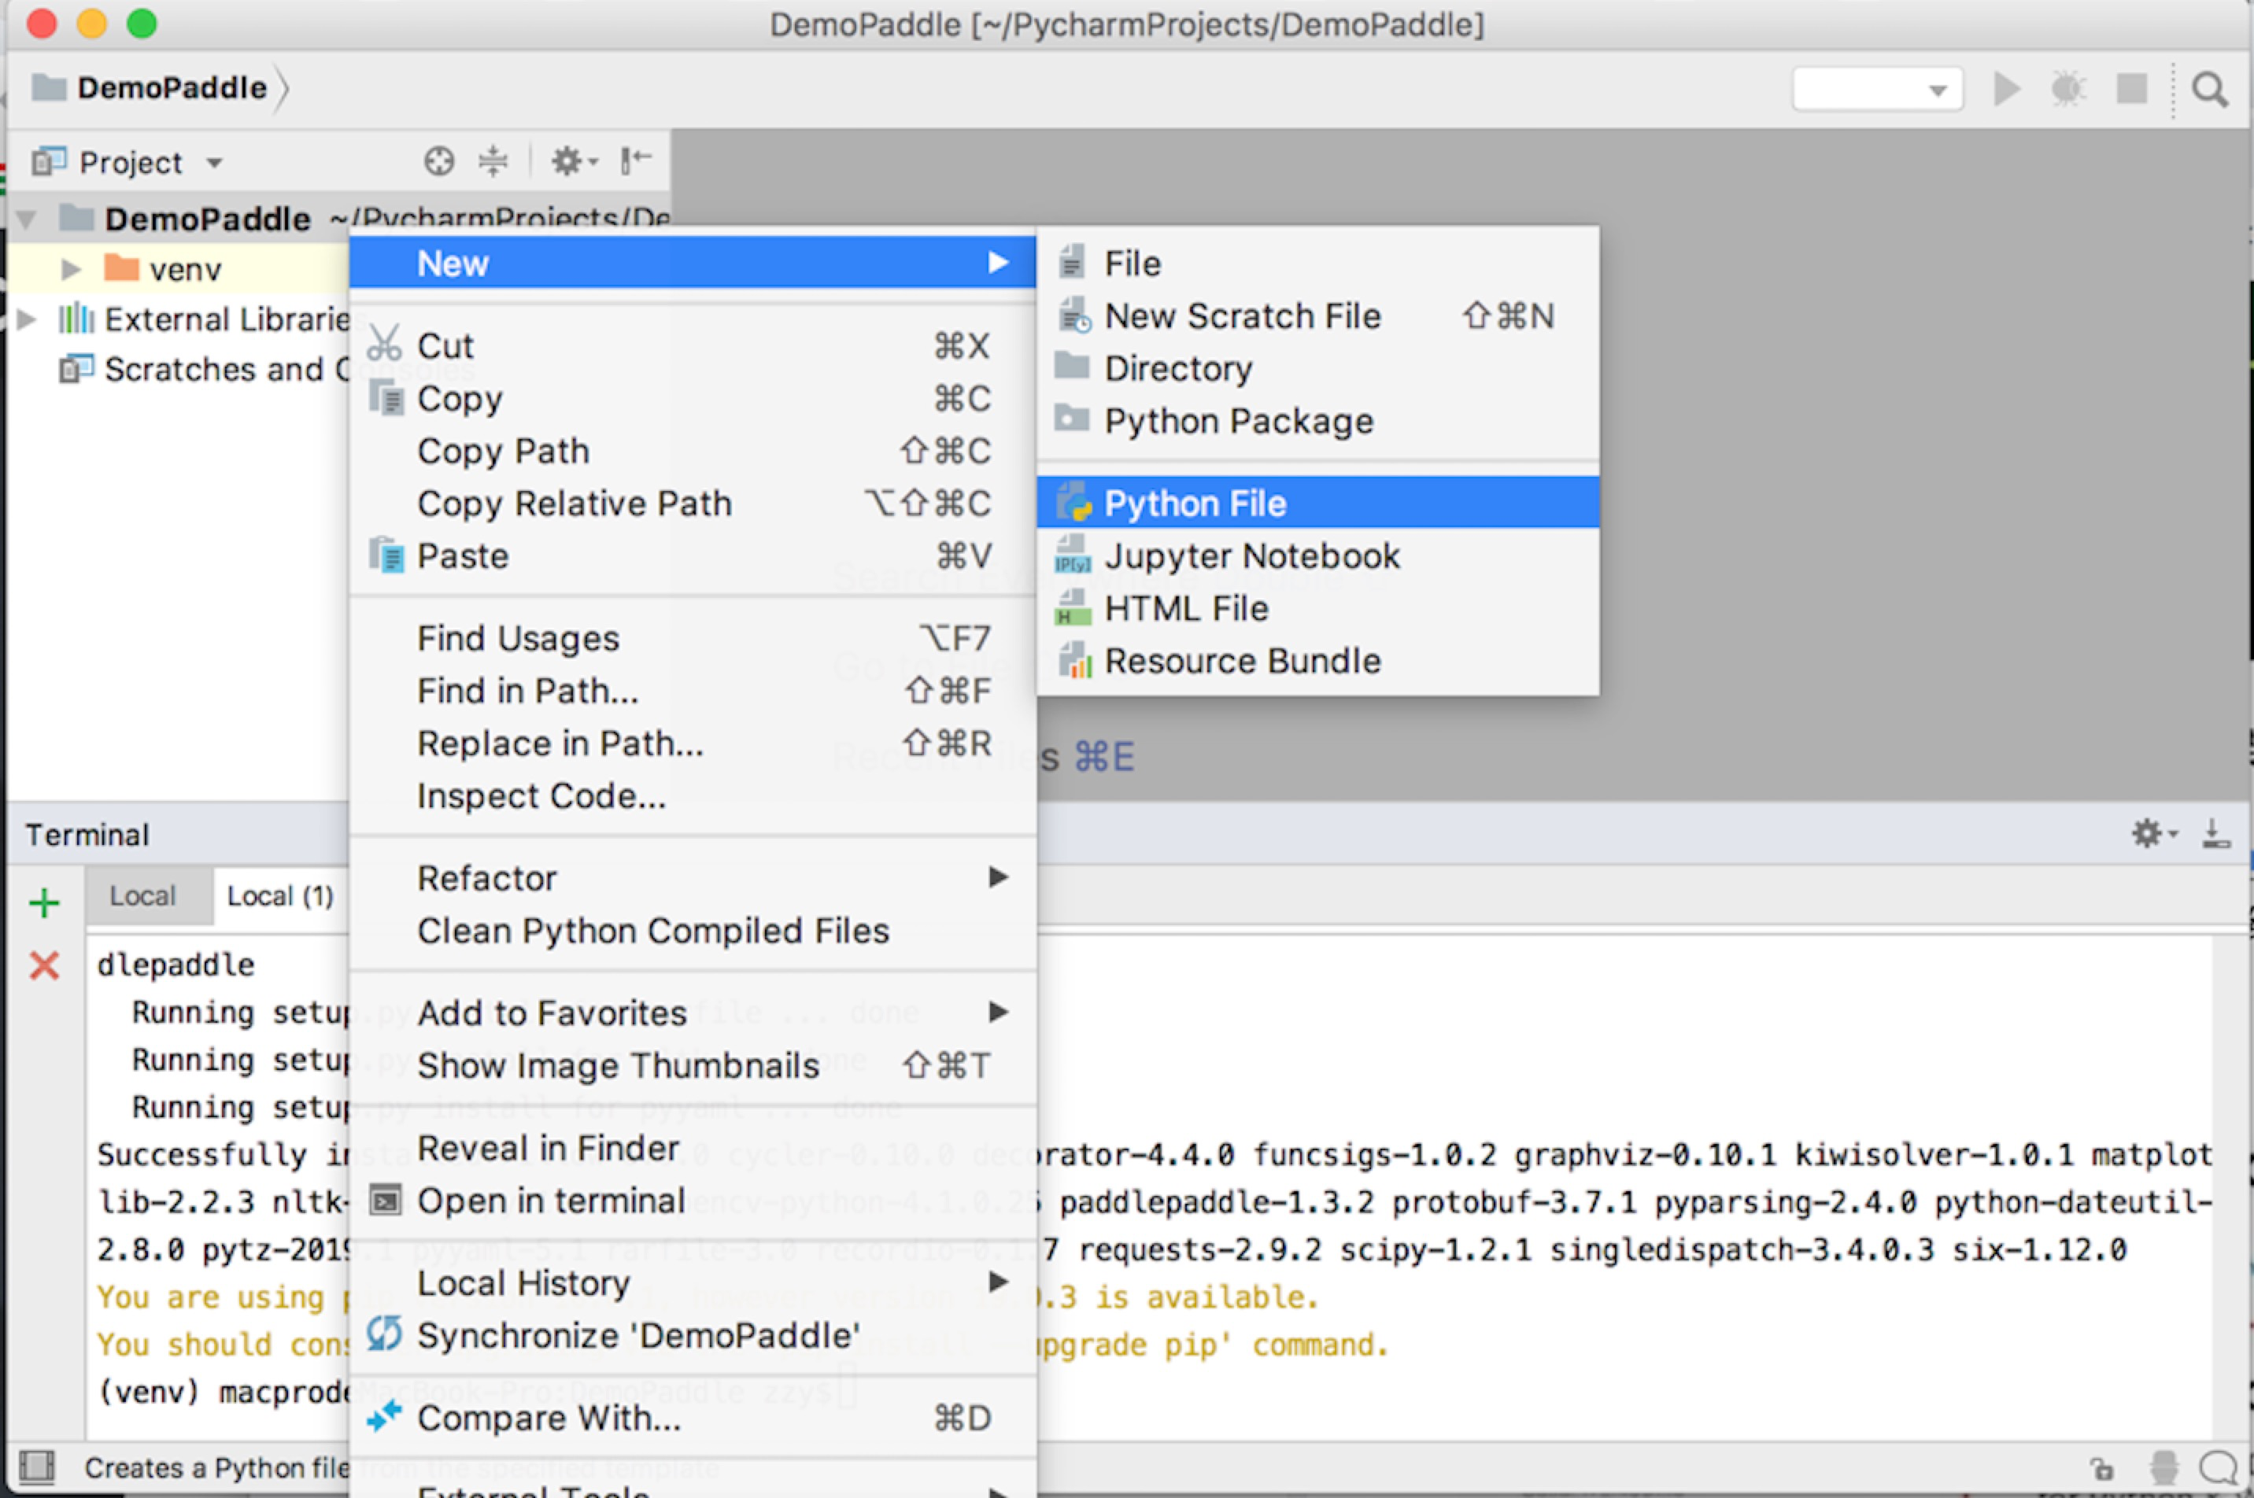The width and height of the screenshot is (2254, 1498).
Task: Switch to the Local (1) terminal tab
Action: (x=280, y=895)
